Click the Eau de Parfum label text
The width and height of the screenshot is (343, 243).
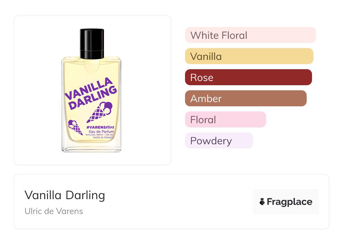point(101,132)
